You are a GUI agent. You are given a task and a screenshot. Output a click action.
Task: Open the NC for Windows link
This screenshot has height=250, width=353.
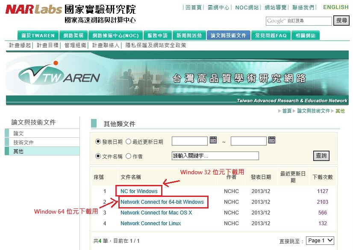point(139,191)
